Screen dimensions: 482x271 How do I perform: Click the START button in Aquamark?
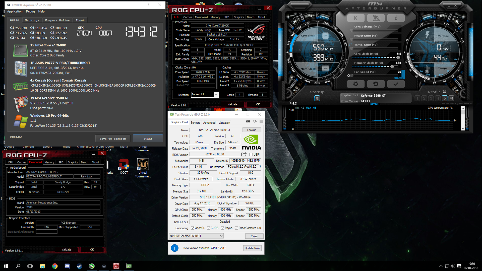point(148,139)
